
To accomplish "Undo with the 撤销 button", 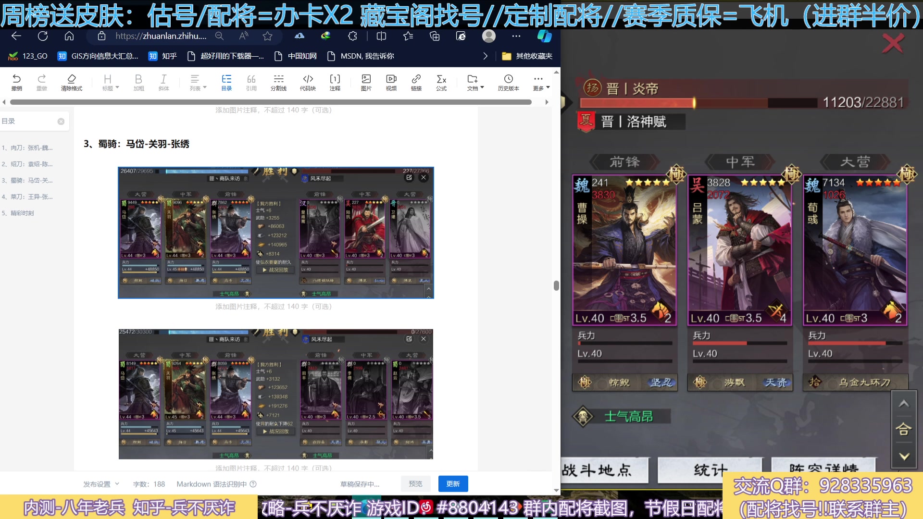I will click(17, 82).
